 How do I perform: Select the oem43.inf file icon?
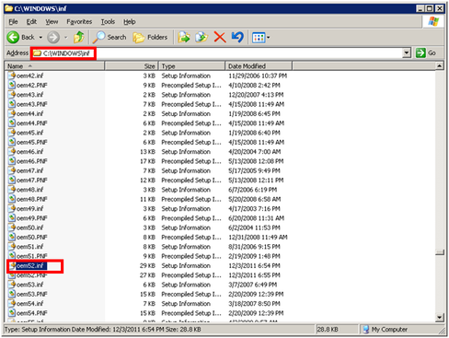point(12,94)
